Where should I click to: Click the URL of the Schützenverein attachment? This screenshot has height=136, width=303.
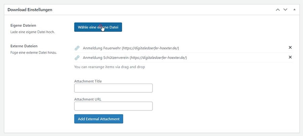pos(158,58)
